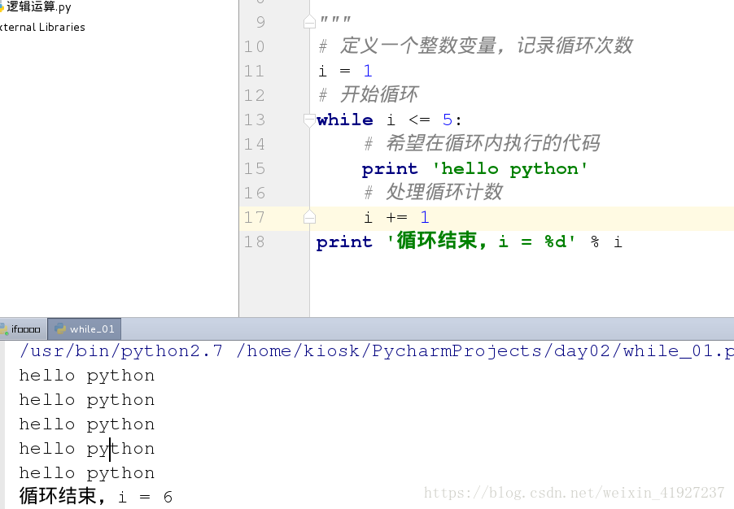Viewport: 734px width, 509px height.
Task: Click the Python icon on the while_01 tab
Action: coord(59,328)
